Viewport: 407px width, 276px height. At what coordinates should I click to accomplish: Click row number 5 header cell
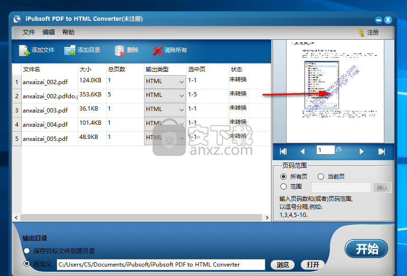pyautogui.click(x=17, y=139)
